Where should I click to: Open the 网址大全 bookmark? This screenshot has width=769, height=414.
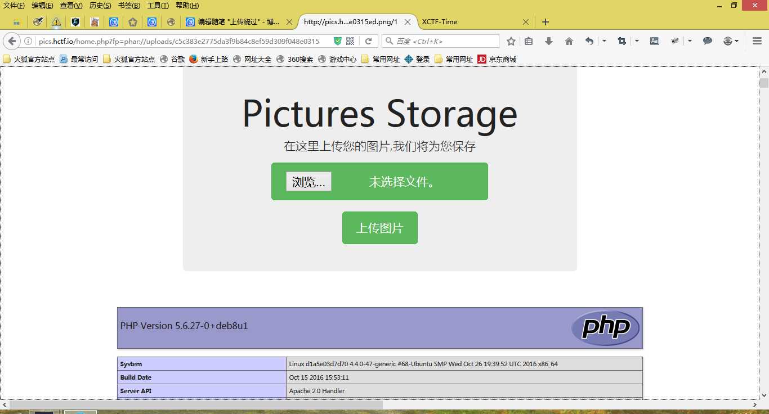252,59
